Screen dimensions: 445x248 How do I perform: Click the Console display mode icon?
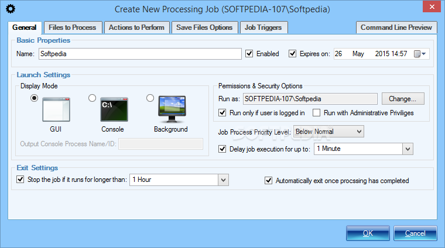pyautogui.click(x=114, y=109)
